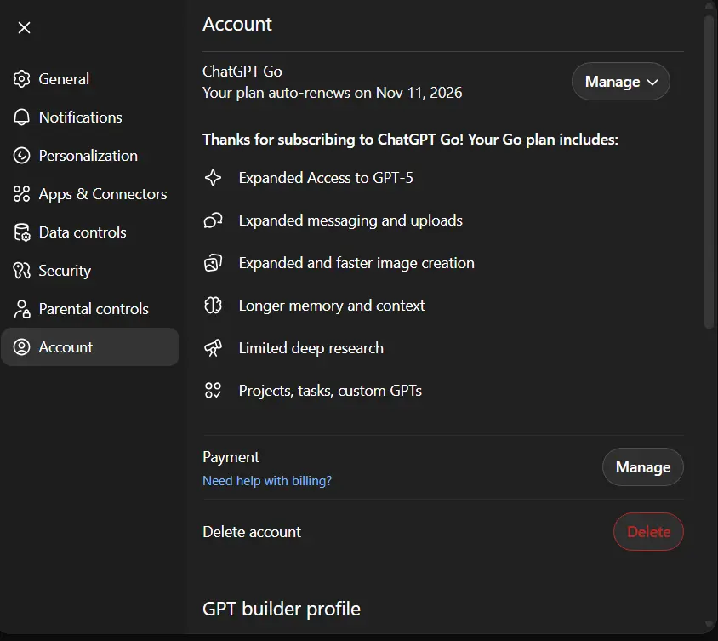Click the Delete account label
718x641 pixels.
[x=252, y=532]
